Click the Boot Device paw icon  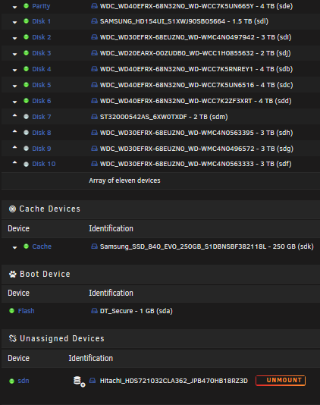(13, 274)
